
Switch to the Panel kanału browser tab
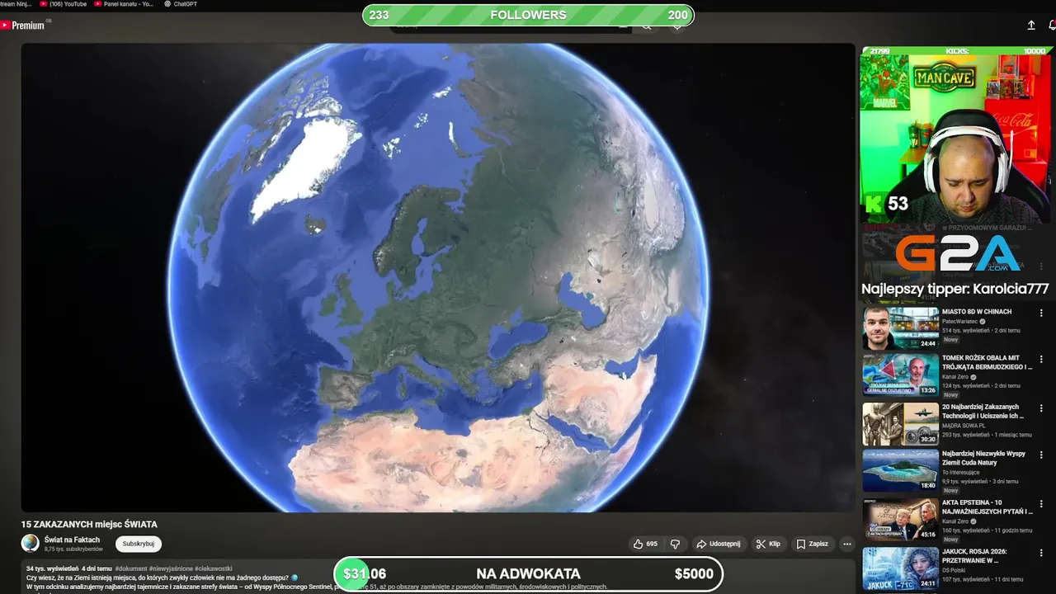tap(124, 4)
